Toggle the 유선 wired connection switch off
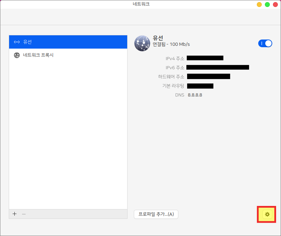Screen dimensions: 281x236 265,43
